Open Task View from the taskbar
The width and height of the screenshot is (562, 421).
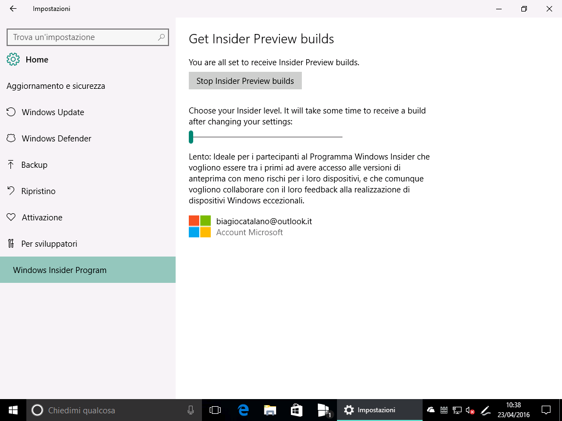215,410
